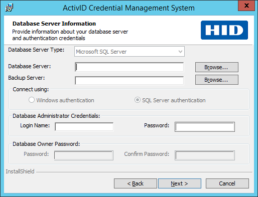Focus the administrator Password field
258x197 pixels.
[205, 127]
